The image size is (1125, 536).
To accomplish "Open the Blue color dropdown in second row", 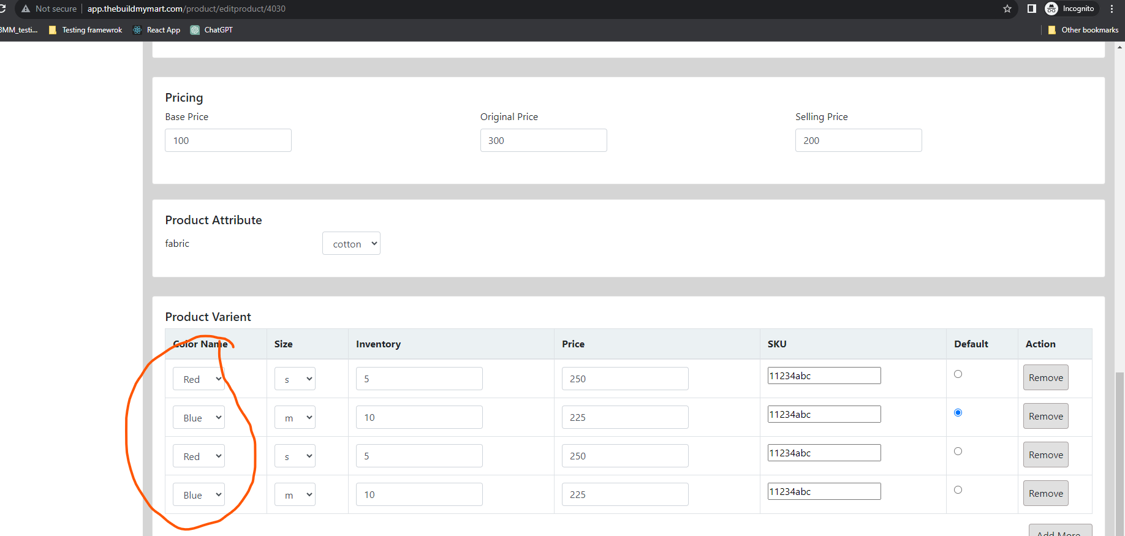I will (x=199, y=417).
